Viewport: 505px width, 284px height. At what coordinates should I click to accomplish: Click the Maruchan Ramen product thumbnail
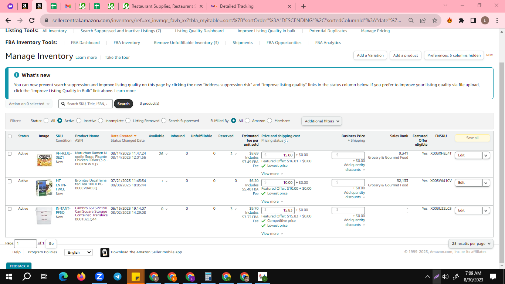tap(44, 160)
